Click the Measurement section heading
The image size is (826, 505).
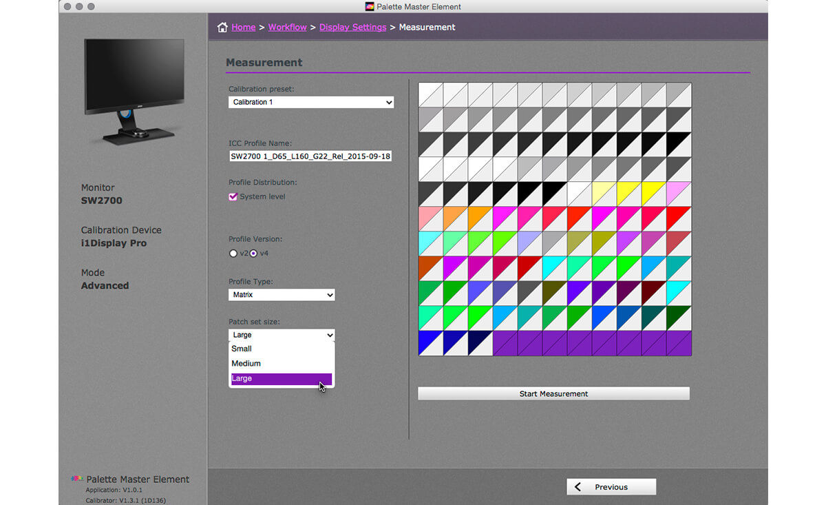pos(264,62)
